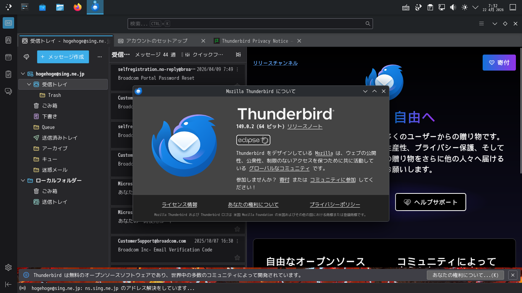Screen dimensions: 522x293
Task: Launch Firefox from the taskbar
Action: point(78,7)
